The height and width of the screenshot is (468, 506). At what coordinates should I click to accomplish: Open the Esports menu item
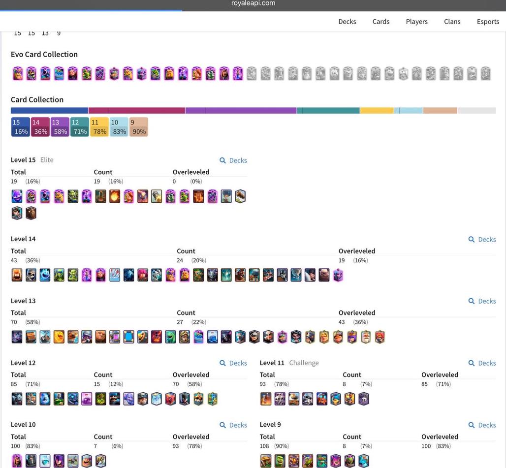pyautogui.click(x=488, y=22)
